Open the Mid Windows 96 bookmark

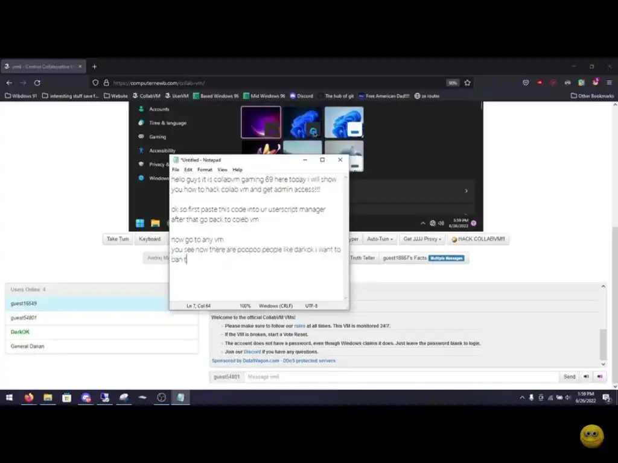[x=264, y=96]
